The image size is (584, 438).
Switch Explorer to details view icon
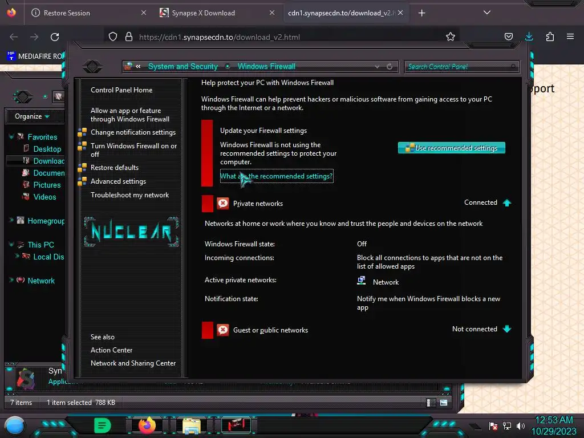pyautogui.click(x=431, y=403)
